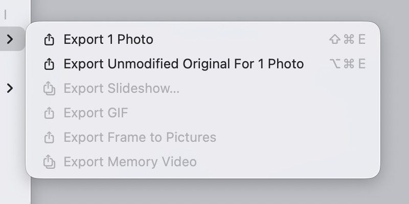Click the share icon beside Export 1 Photo
The image size is (409, 204).
coord(49,39)
